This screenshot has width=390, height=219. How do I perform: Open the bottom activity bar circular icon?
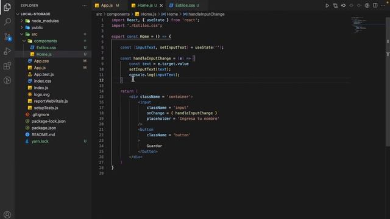[7, 80]
